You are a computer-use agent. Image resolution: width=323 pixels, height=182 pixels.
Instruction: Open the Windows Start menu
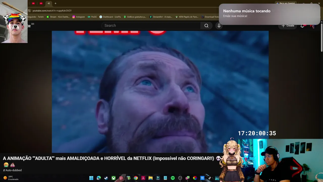point(91,178)
